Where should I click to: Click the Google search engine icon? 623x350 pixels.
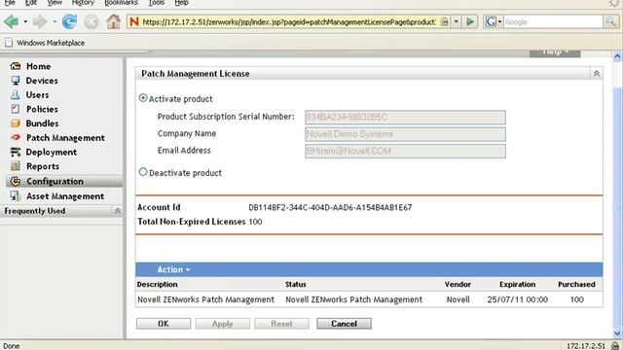coord(491,21)
